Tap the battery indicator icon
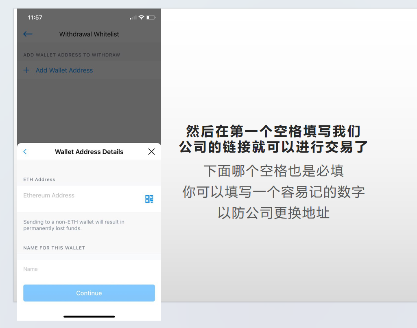The width and height of the screenshot is (417, 328). click(x=151, y=17)
